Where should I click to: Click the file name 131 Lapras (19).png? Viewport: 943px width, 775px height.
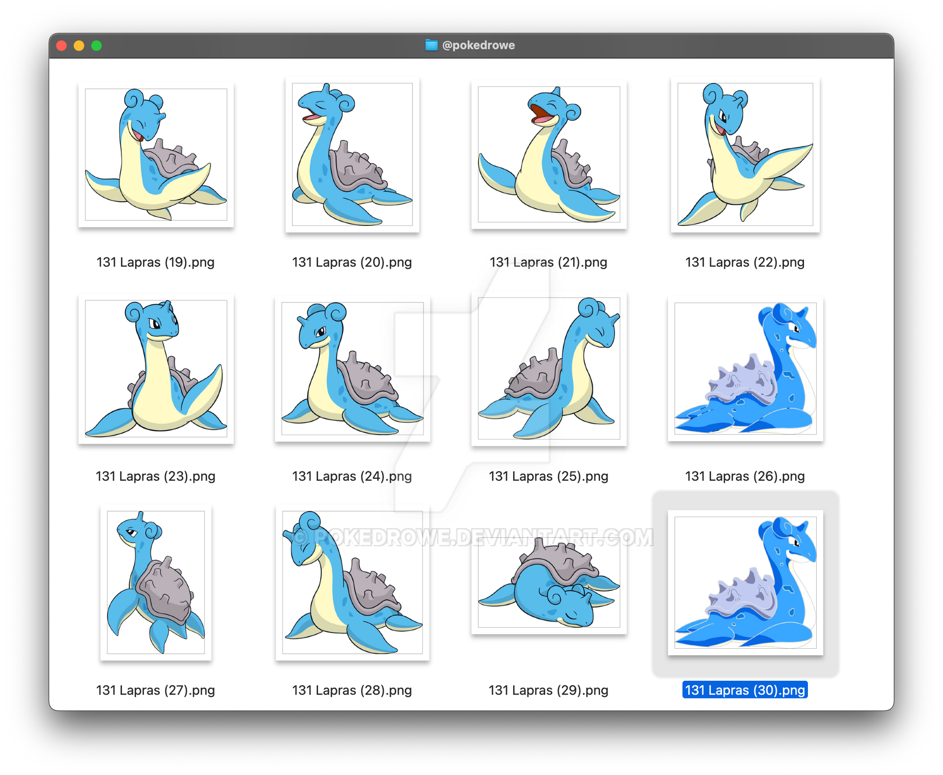156,262
